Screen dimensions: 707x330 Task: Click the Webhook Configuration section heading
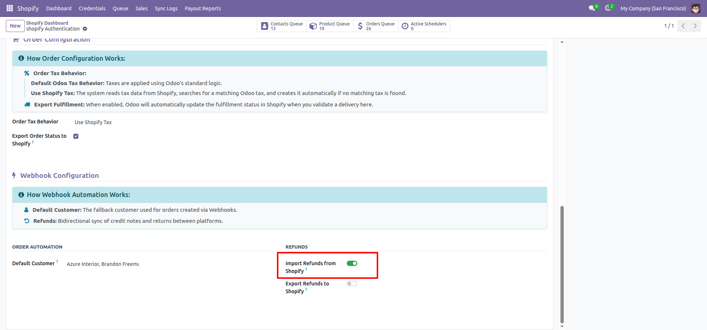point(59,176)
